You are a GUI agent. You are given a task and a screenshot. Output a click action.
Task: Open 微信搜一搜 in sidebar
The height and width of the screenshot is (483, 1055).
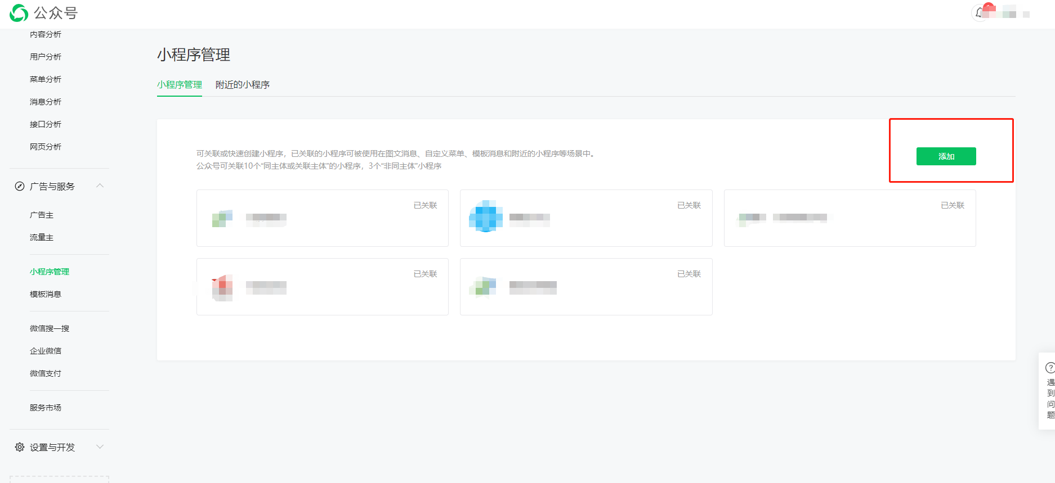[50, 328]
